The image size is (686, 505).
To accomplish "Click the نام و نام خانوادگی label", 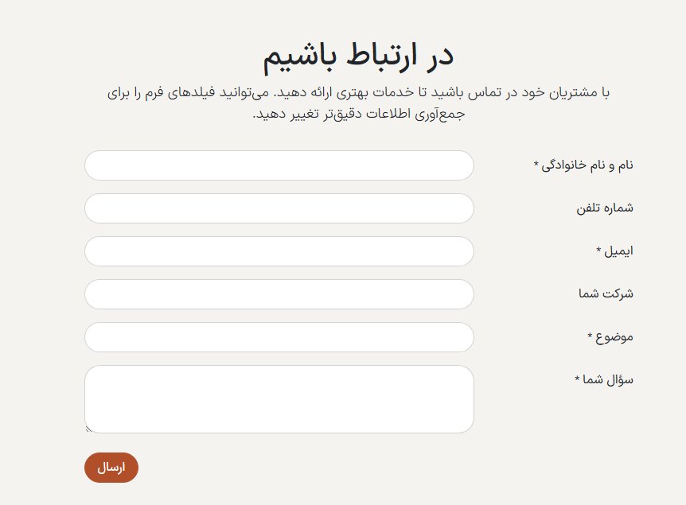I will pos(588,165).
